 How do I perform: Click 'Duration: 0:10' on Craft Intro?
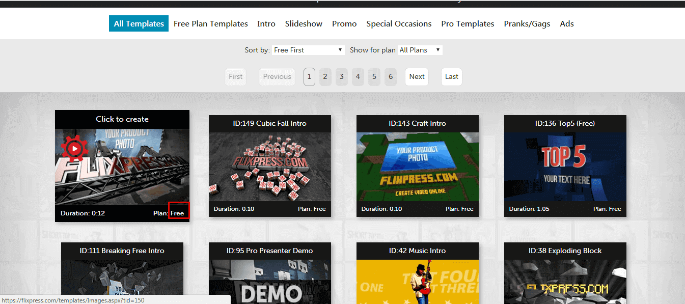[381, 209]
